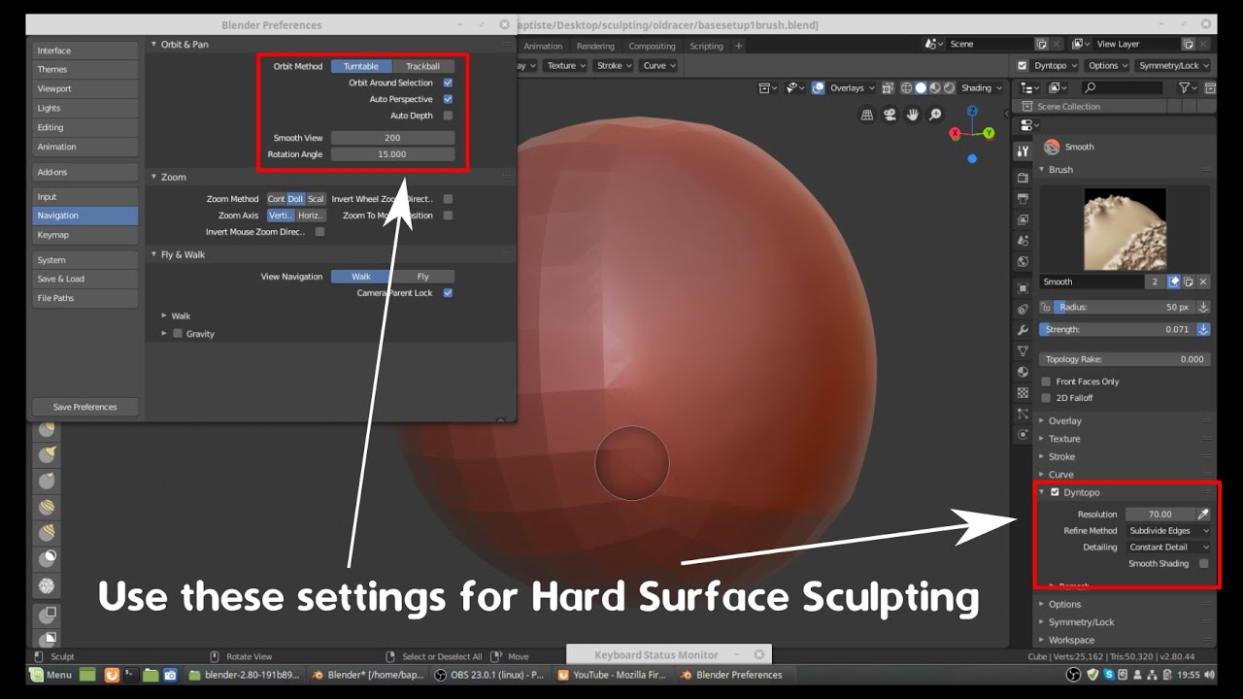Image resolution: width=1243 pixels, height=699 pixels.
Task: Open the Keymap preferences section
Action: point(85,235)
